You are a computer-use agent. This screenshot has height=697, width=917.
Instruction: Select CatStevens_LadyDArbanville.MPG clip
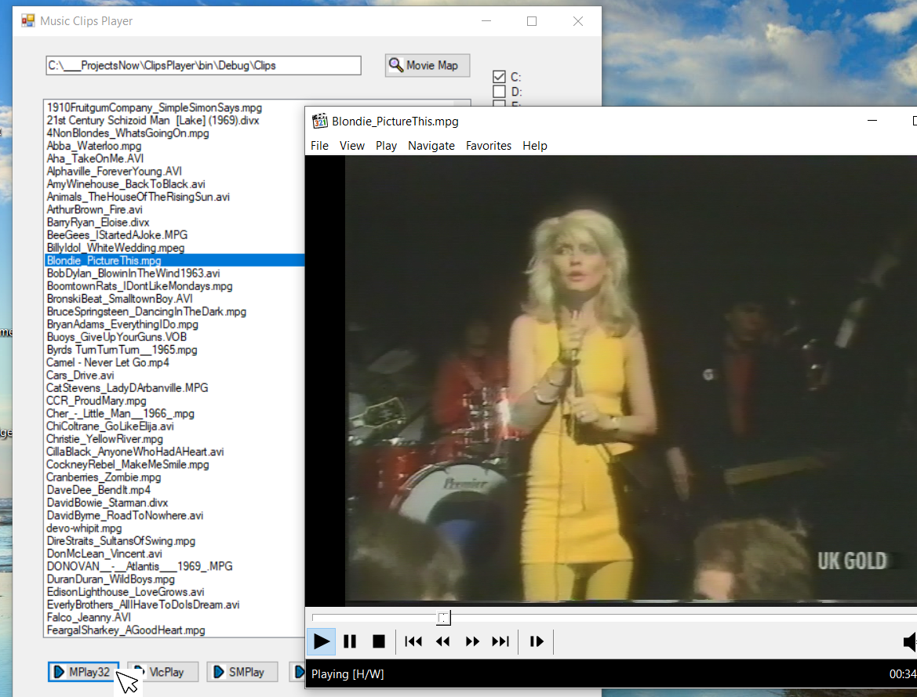click(128, 388)
